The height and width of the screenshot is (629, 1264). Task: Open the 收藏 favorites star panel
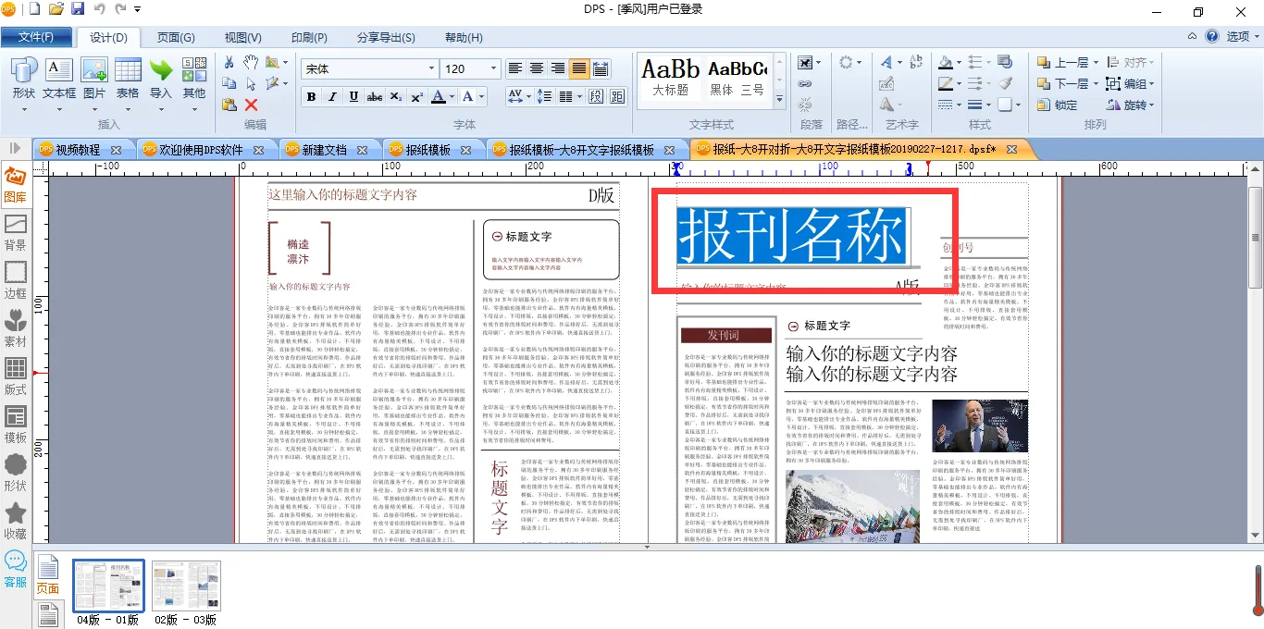(x=15, y=521)
